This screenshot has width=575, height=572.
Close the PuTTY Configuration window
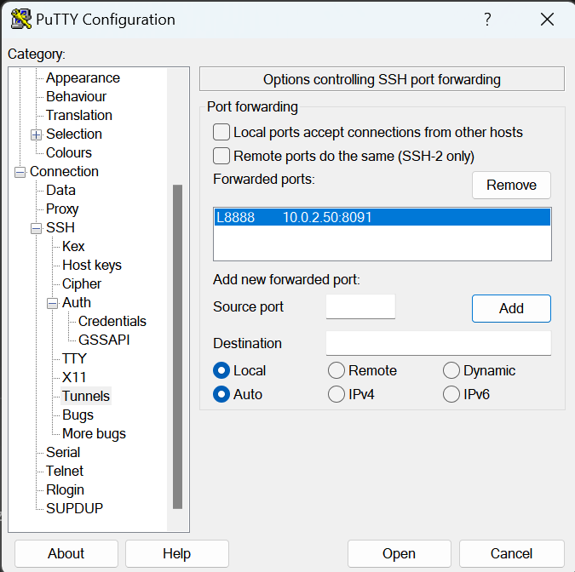547,19
